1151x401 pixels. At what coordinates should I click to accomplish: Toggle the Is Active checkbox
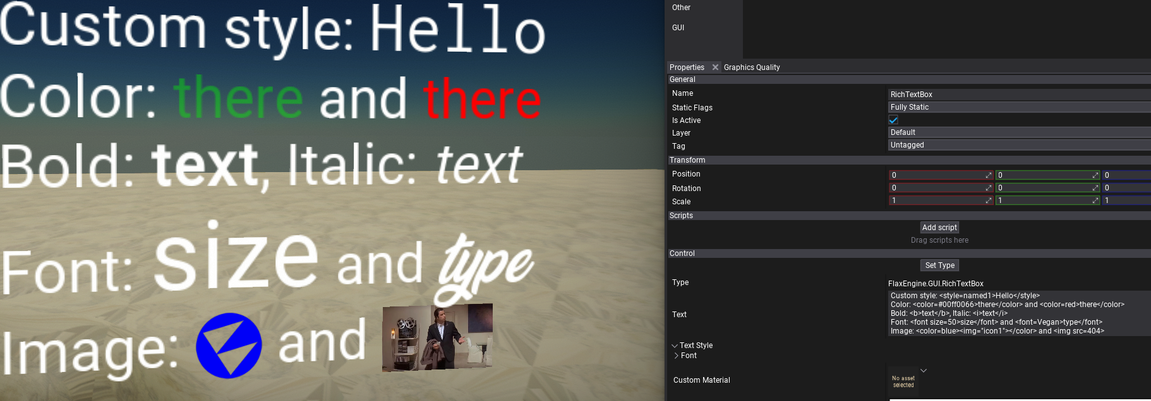[x=893, y=120]
